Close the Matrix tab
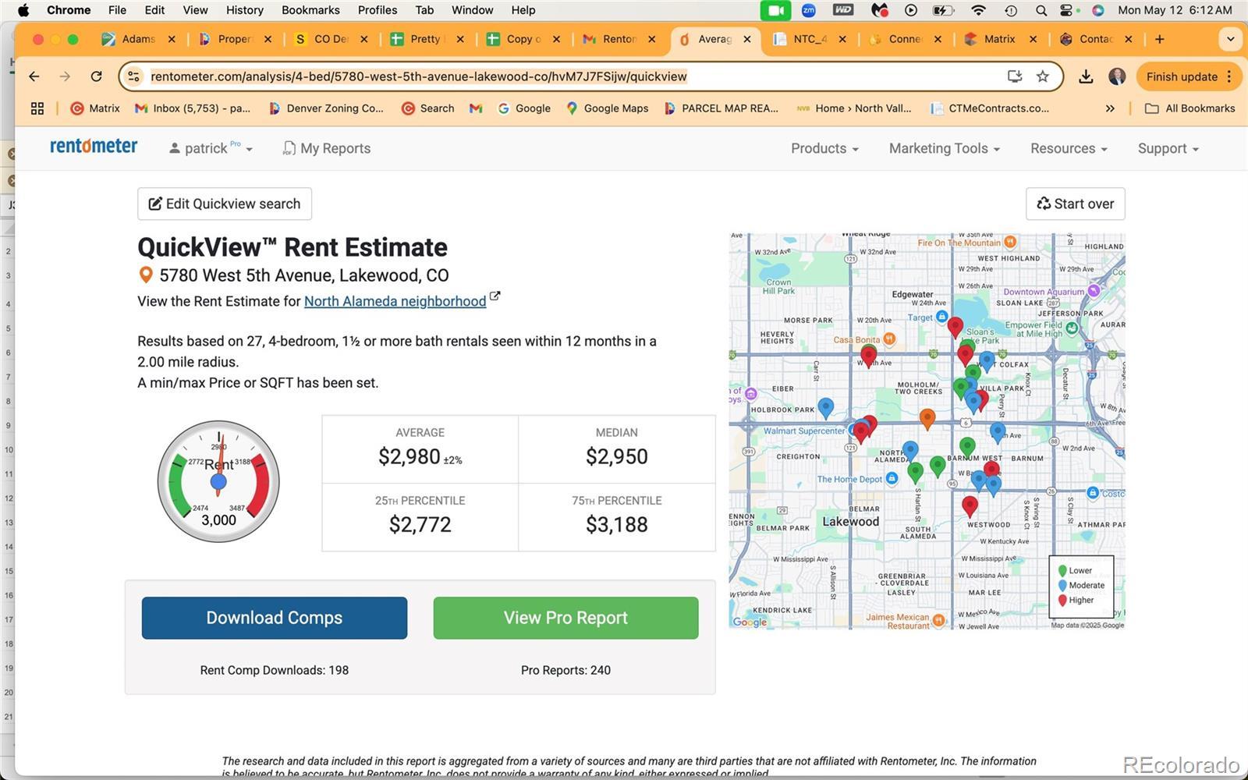The image size is (1248, 780). tap(1033, 39)
